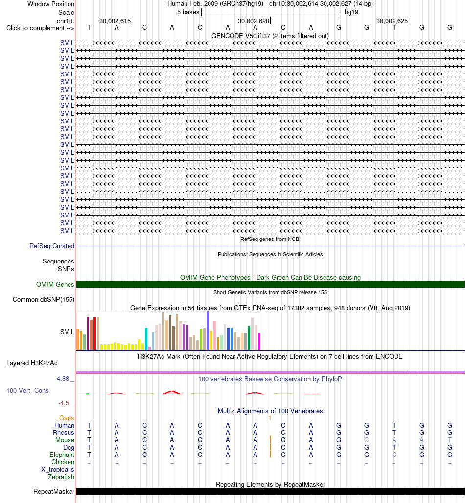Click the chr10: ruler label

pyautogui.click(x=66, y=21)
